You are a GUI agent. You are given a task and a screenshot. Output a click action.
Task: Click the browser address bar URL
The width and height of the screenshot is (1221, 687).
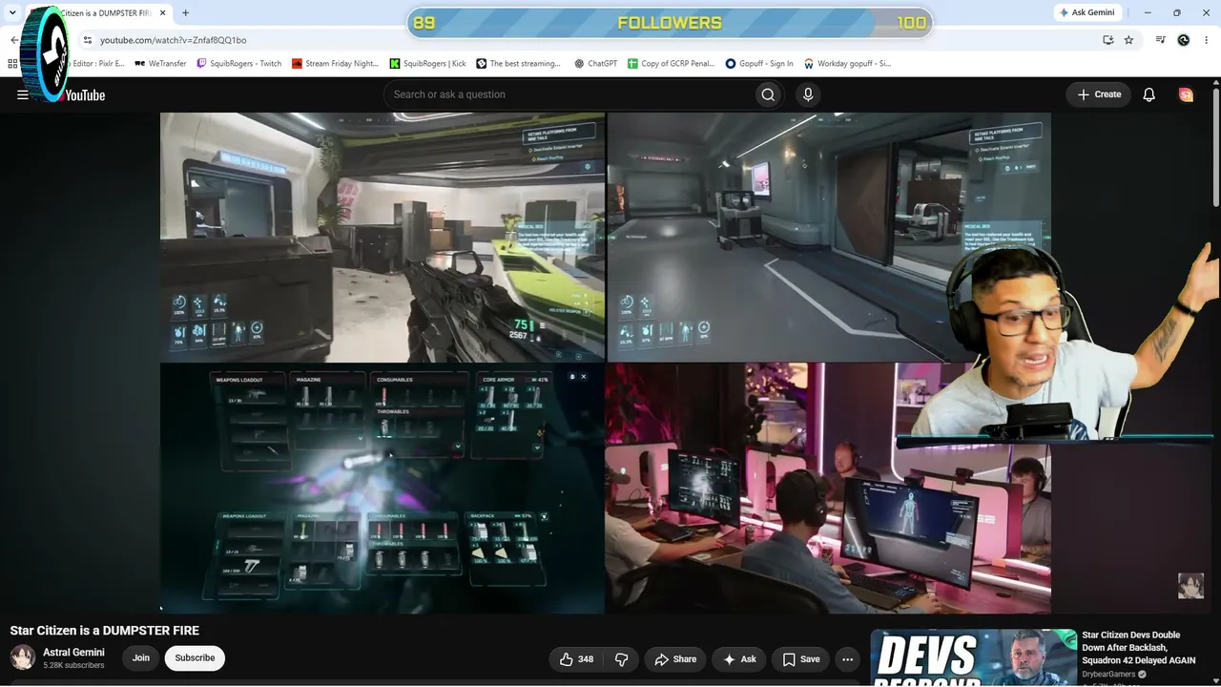pos(174,40)
